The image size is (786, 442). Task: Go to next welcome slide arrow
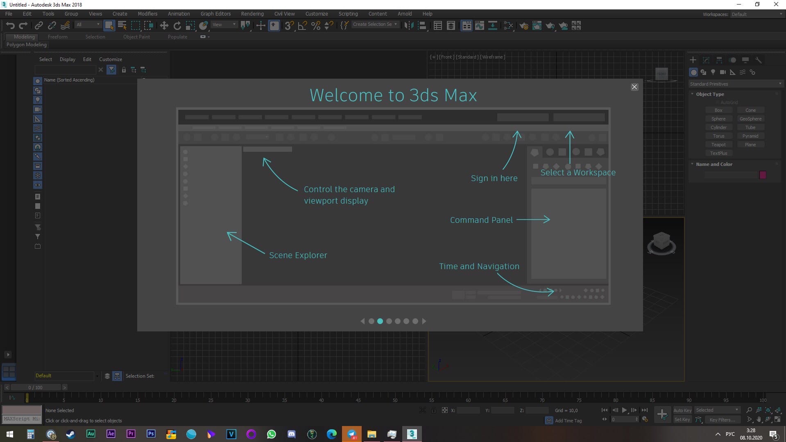(x=424, y=321)
